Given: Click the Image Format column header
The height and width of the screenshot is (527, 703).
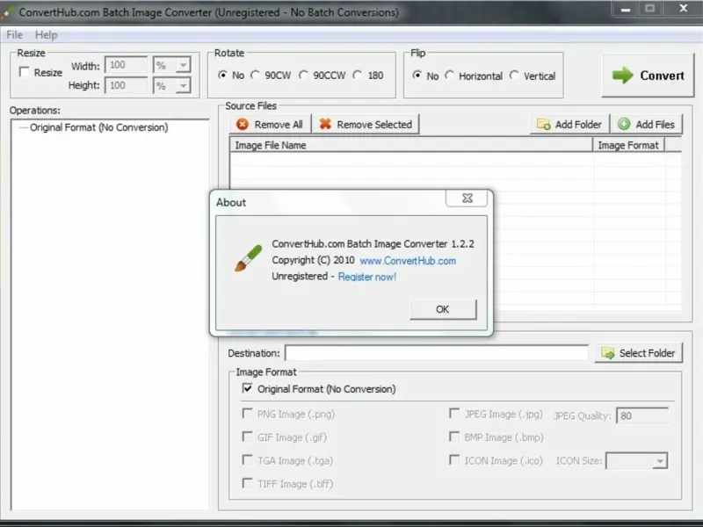Looking at the screenshot, I should (x=628, y=145).
